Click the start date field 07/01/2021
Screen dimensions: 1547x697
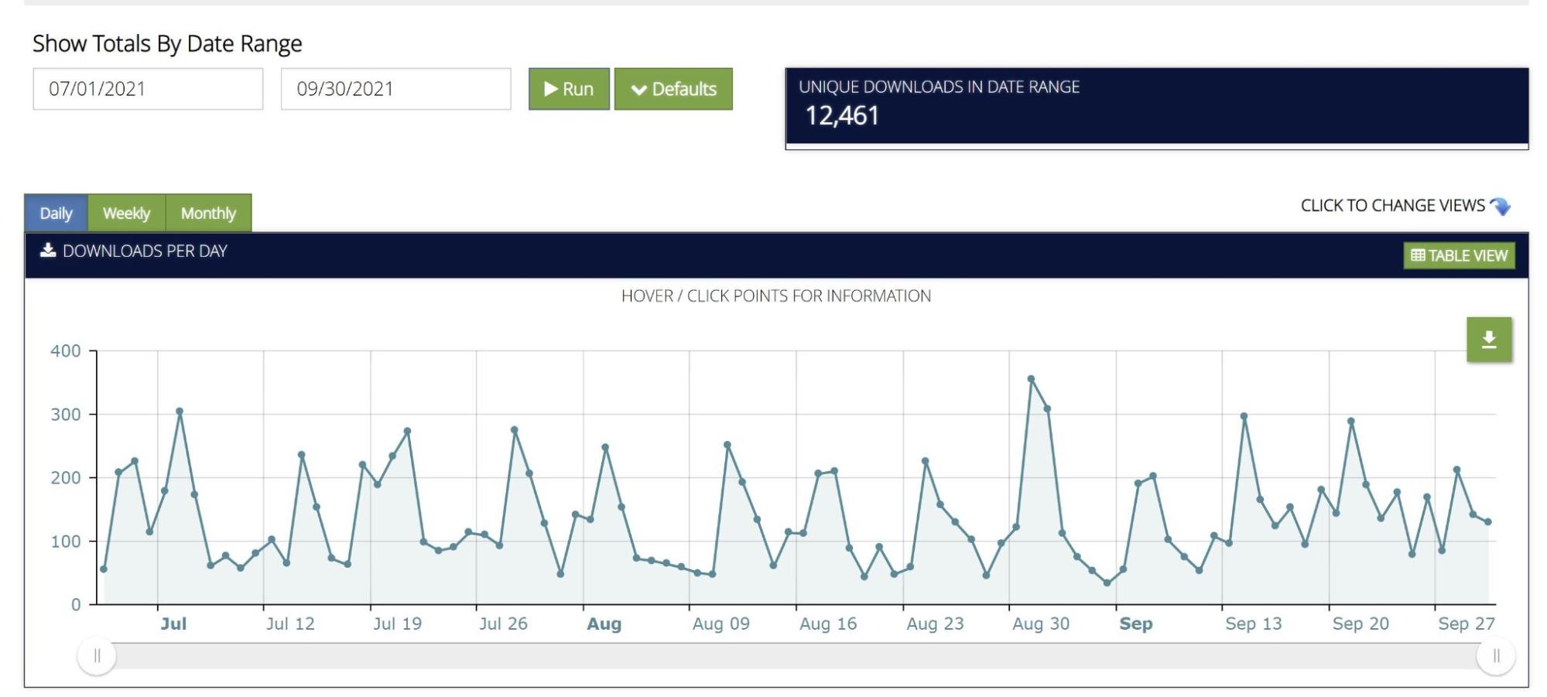(x=148, y=89)
